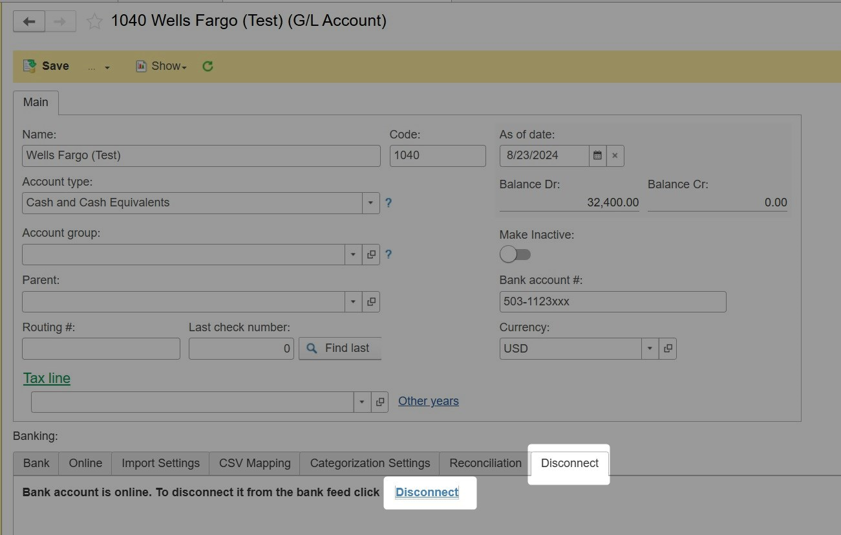Viewport: 841px width, 535px height.
Task: Open the Tax line record
Action: pos(380,402)
